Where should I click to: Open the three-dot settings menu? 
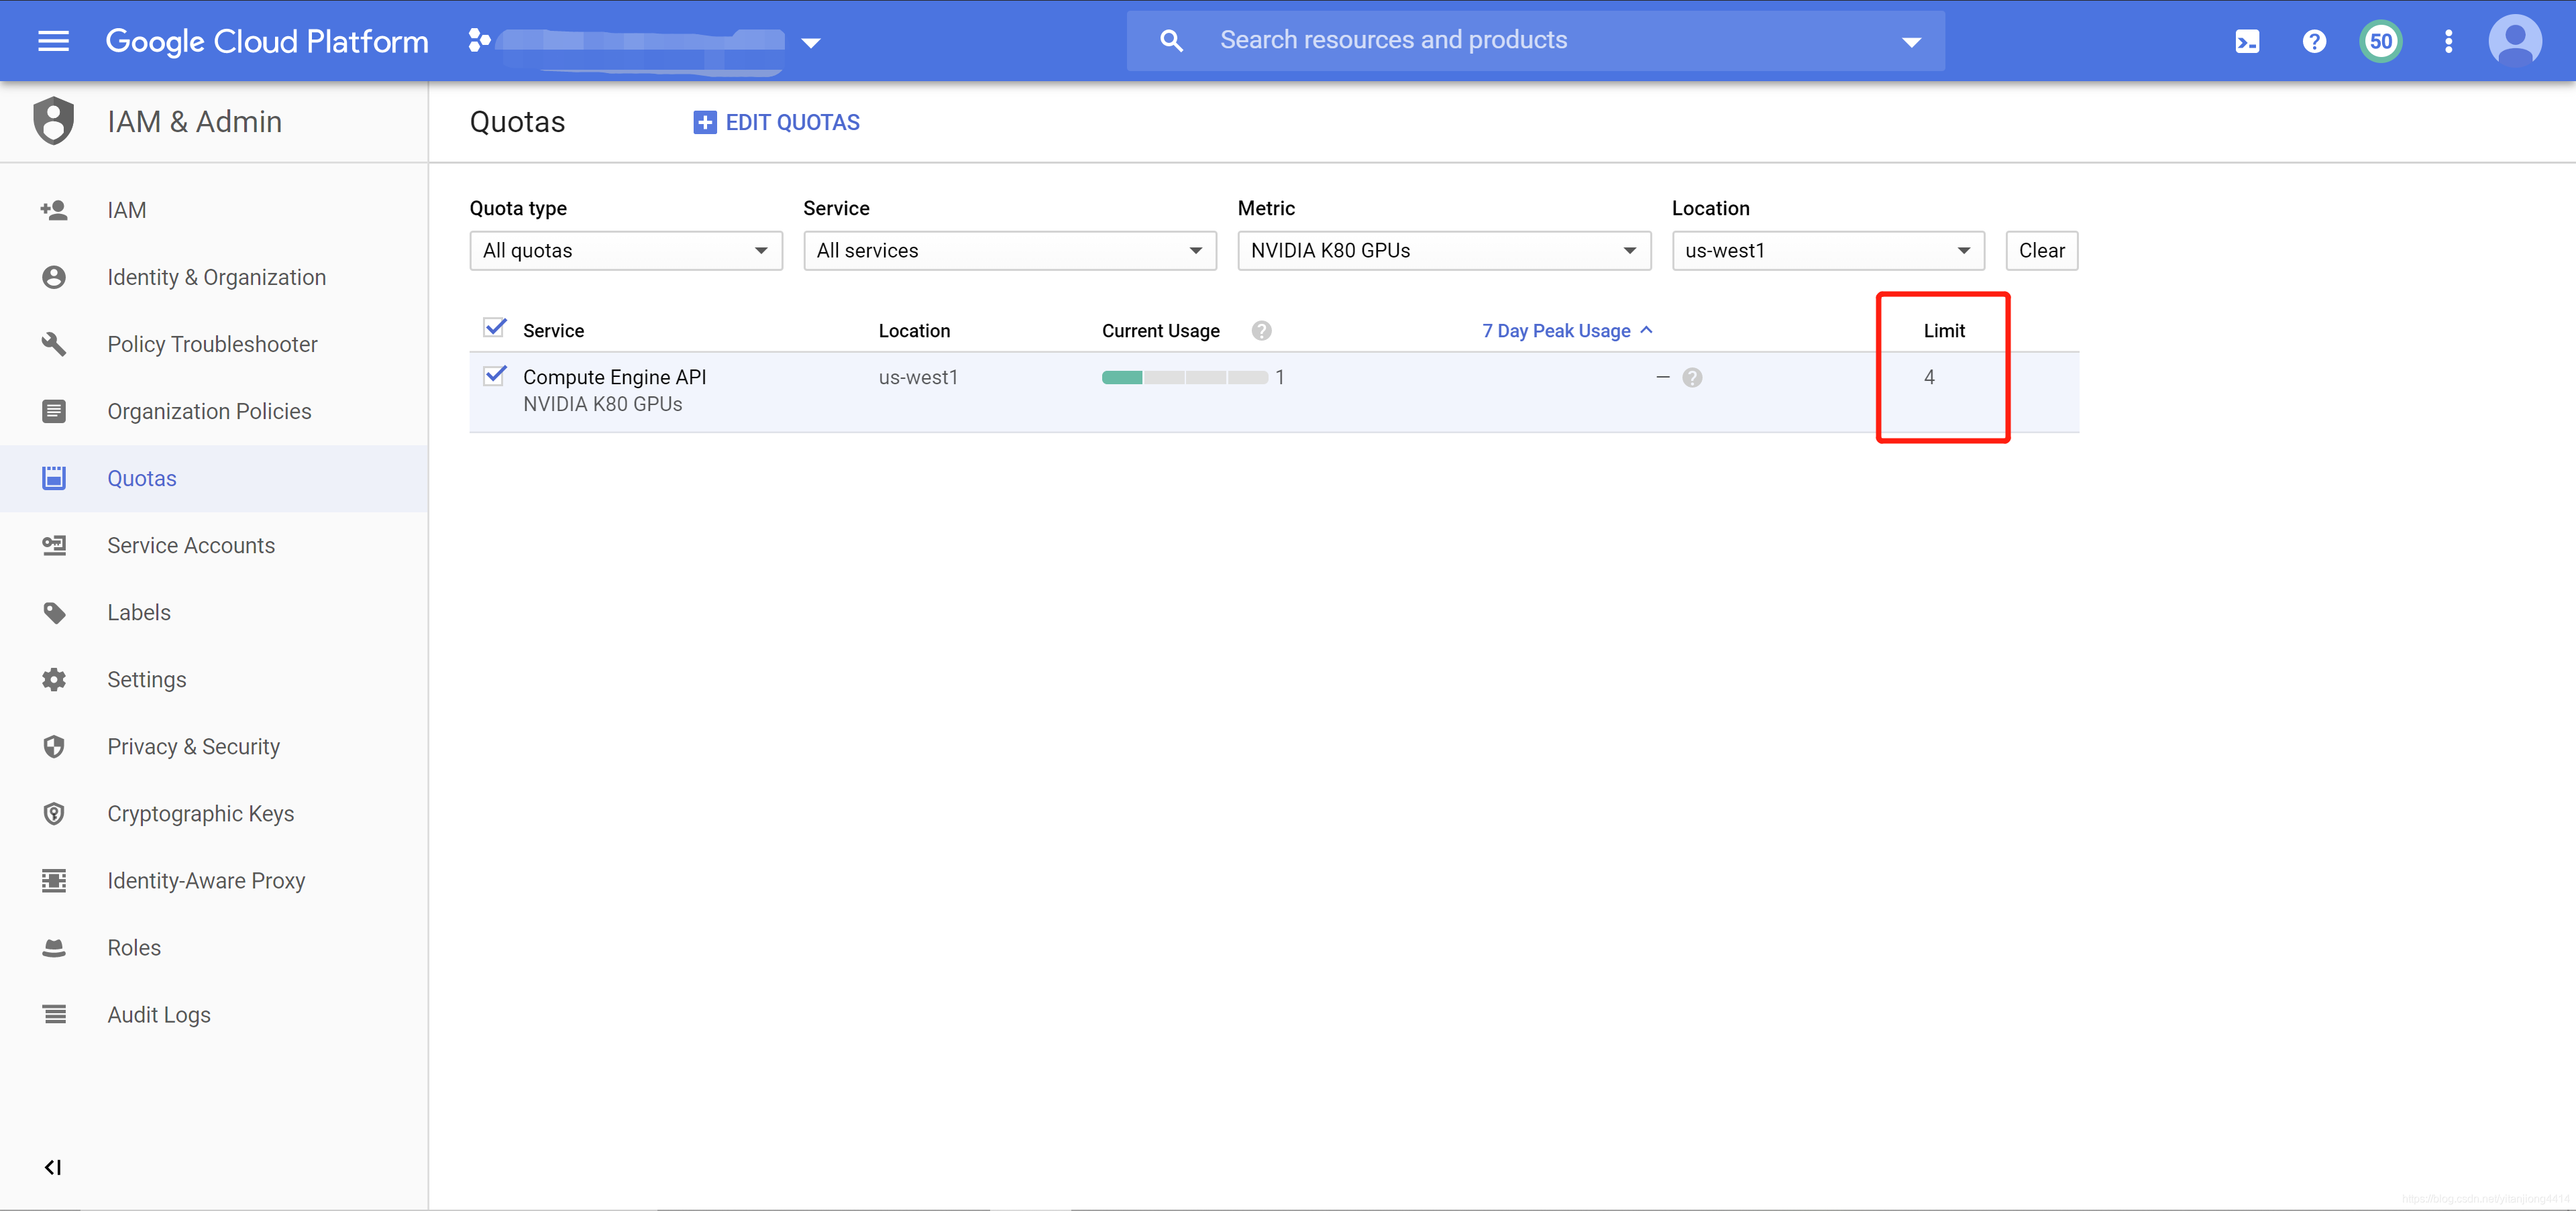point(2448,42)
